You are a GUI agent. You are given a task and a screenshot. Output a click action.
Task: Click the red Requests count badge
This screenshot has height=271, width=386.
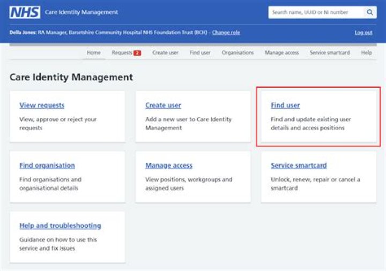(x=137, y=53)
